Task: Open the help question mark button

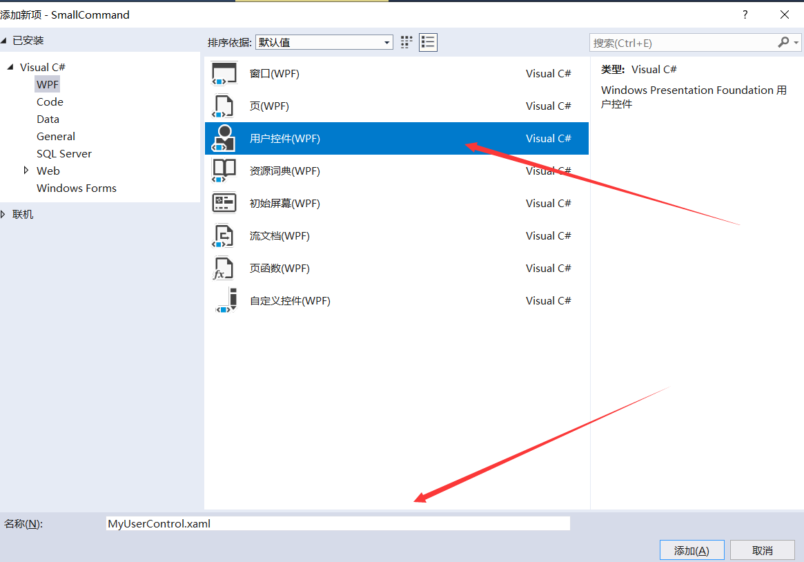Action: pos(745,14)
